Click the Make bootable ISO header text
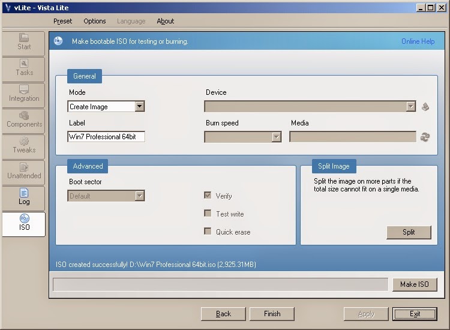Screen dimensions: 450x330 click(130, 41)
